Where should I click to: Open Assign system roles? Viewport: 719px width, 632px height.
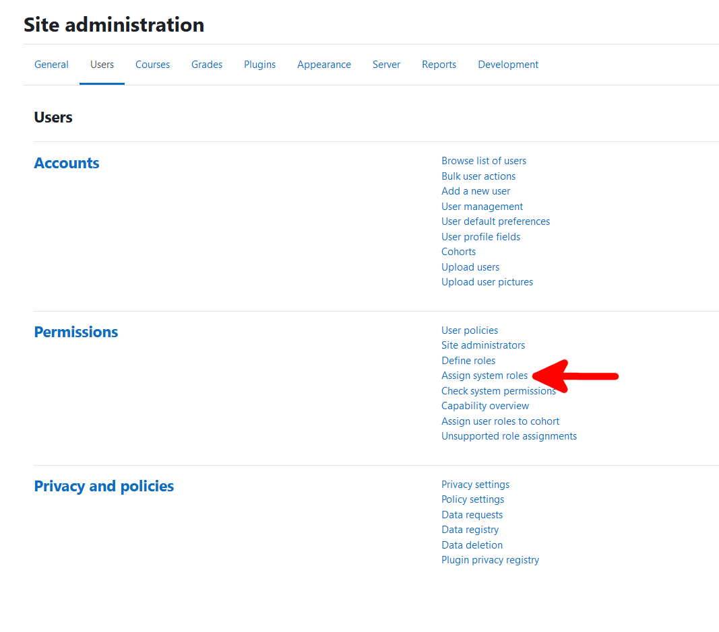coord(484,376)
